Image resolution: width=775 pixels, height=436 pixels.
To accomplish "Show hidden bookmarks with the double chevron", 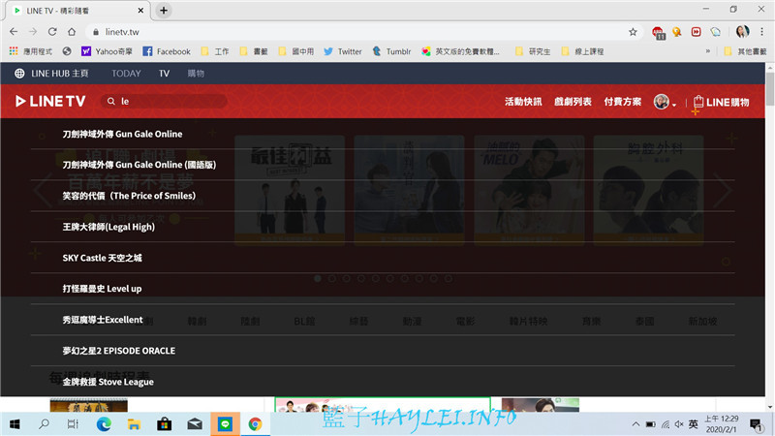I will (x=708, y=51).
